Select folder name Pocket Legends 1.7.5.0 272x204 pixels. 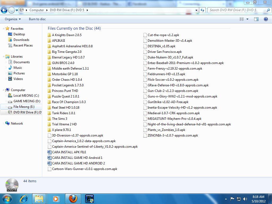68,85
